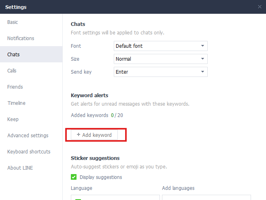This screenshot has height=200, width=266.
Task: Click the Language list box
Action: tap(115, 197)
